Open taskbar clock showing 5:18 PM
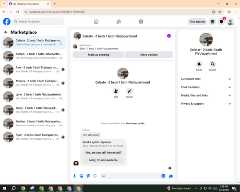Image resolution: width=240 pixels, height=192 pixels. click(224, 188)
